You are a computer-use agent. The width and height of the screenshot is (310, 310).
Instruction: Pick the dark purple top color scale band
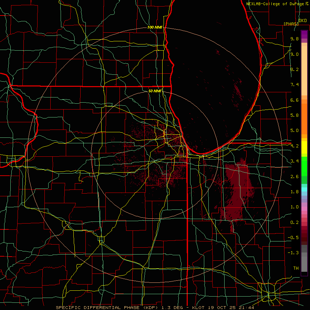(x=304, y=34)
